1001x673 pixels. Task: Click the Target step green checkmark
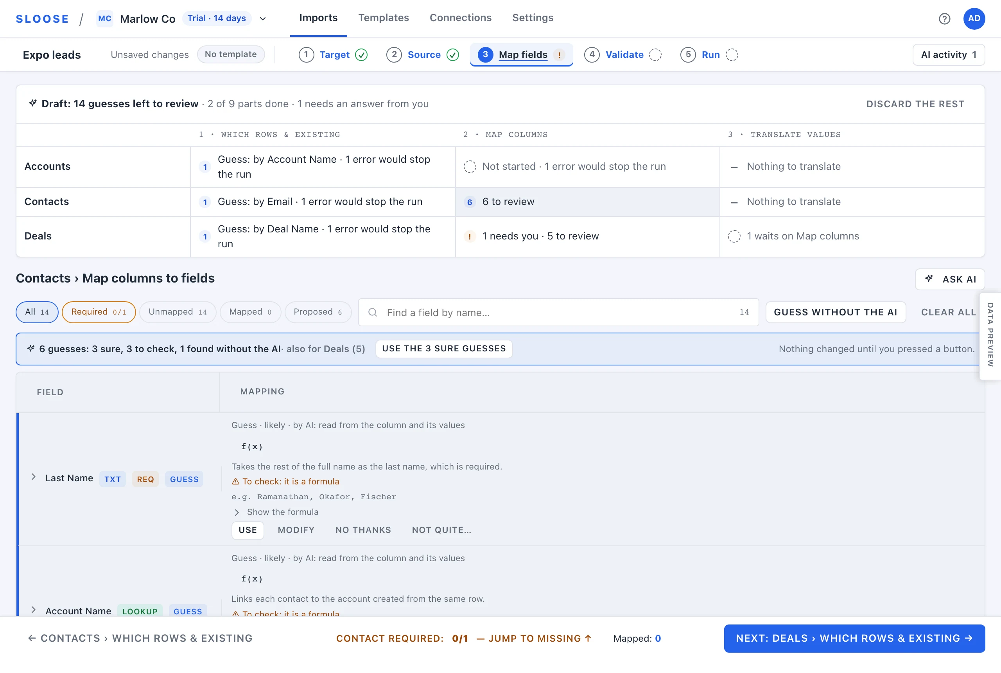(361, 55)
